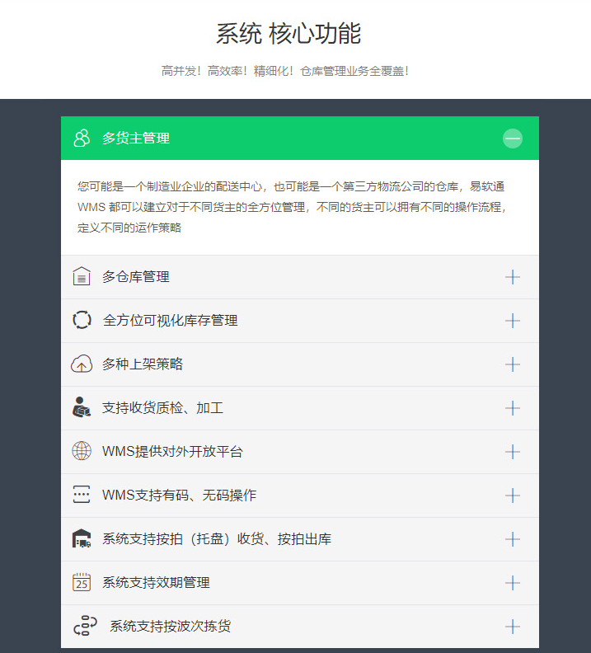Viewport: 591px width, 653px height.
Task: Collapse 多货主管理 with the minus button
Action: point(513,139)
